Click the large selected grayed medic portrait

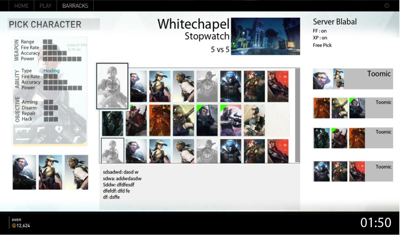pos(112,86)
